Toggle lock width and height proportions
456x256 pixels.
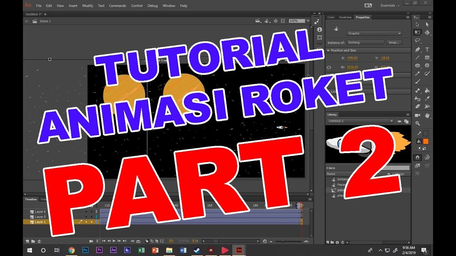329,67
